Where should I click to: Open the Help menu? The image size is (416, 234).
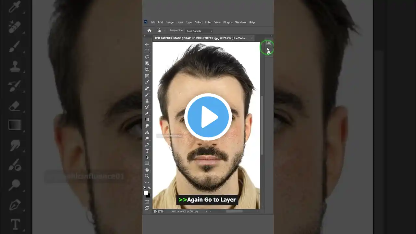click(252, 22)
